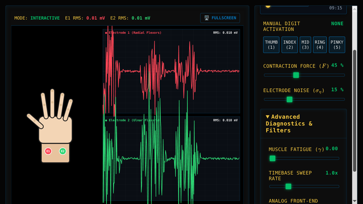This screenshot has width=363, height=204.
Task: Click the Electrode 1 RMS: 0.010 mV readout
Action: point(225,33)
